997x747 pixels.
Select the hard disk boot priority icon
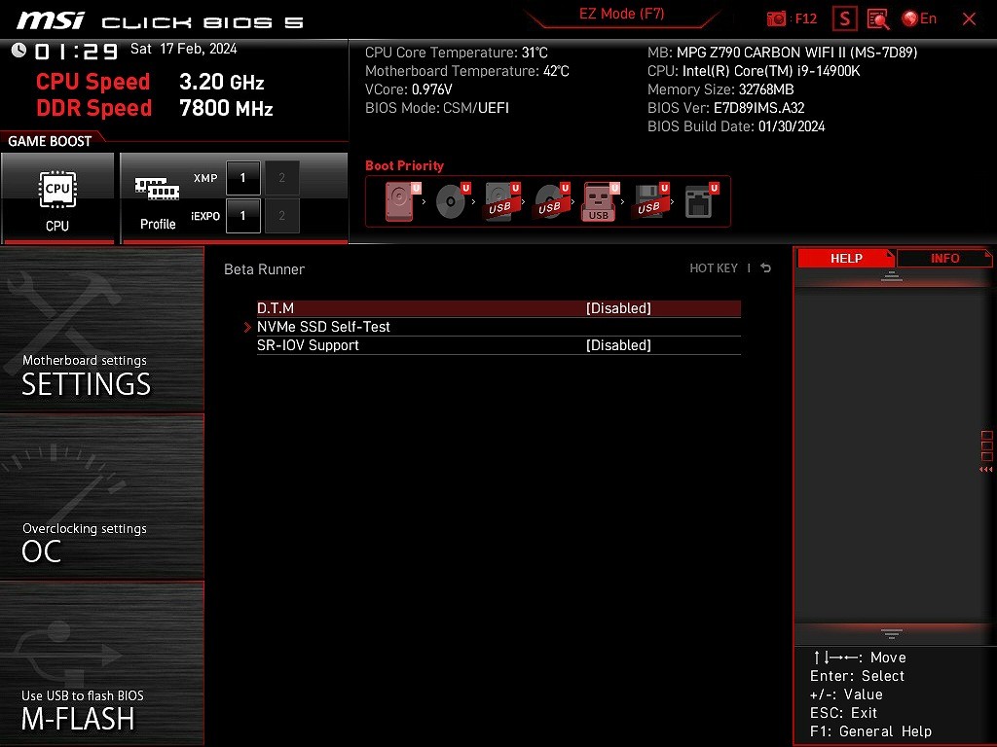click(x=402, y=201)
